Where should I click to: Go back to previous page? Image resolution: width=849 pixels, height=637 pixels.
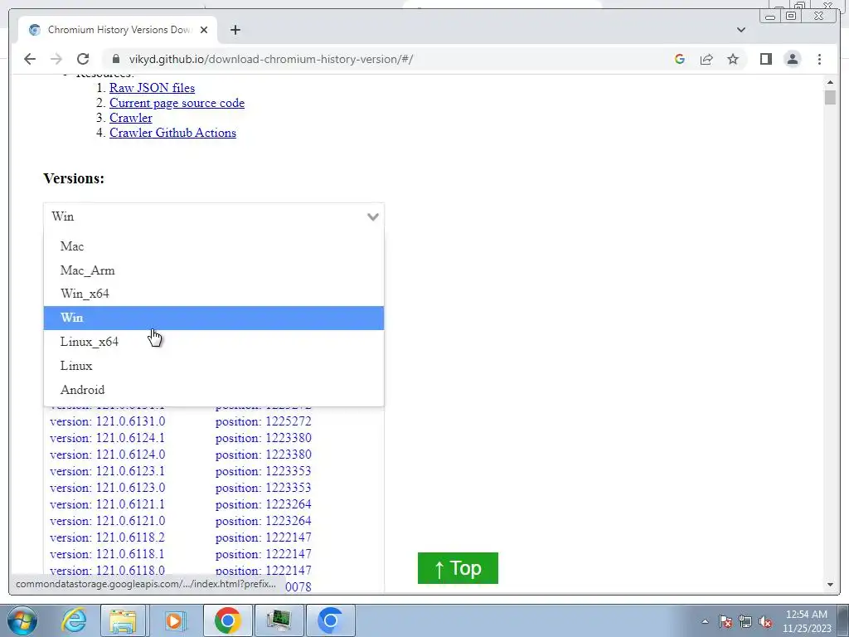coord(30,59)
